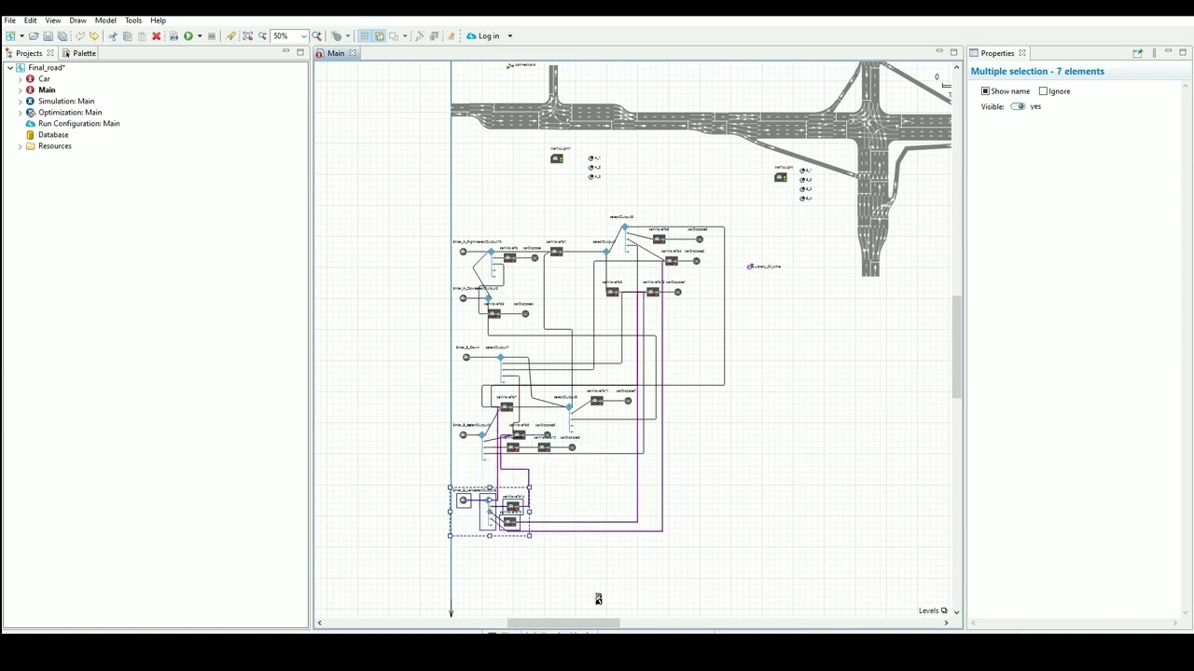The width and height of the screenshot is (1194, 671).
Task: Open the dropdown arrow next to New
Action: (x=21, y=36)
